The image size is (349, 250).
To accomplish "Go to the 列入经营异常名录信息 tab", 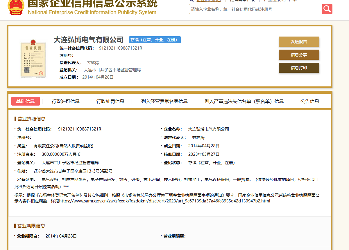I will [x=164, y=101].
